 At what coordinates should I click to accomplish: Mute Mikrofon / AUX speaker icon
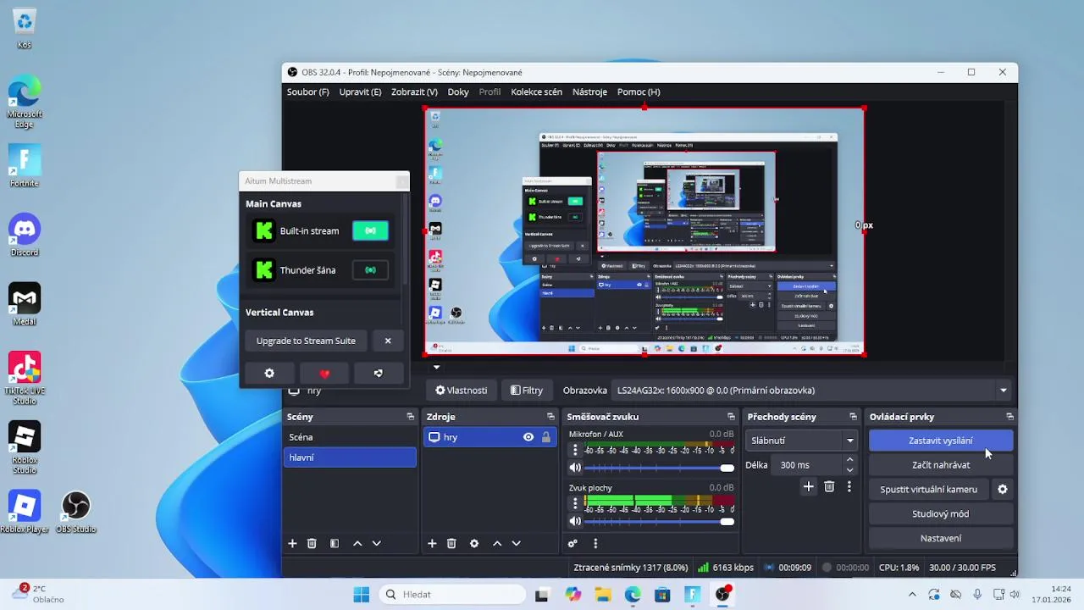click(575, 468)
